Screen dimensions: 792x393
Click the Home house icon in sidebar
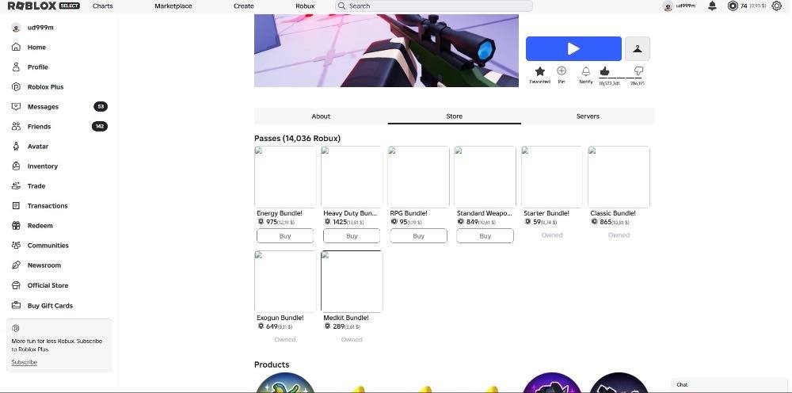tap(16, 47)
